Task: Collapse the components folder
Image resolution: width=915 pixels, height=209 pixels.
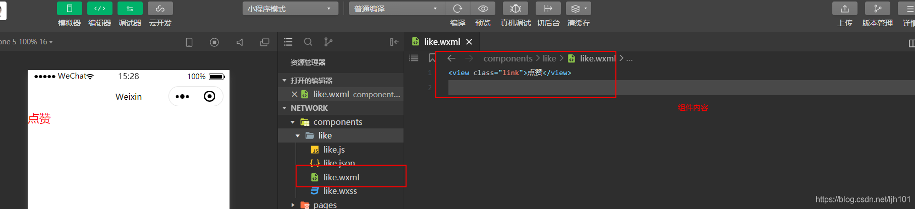Action: coord(293,122)
